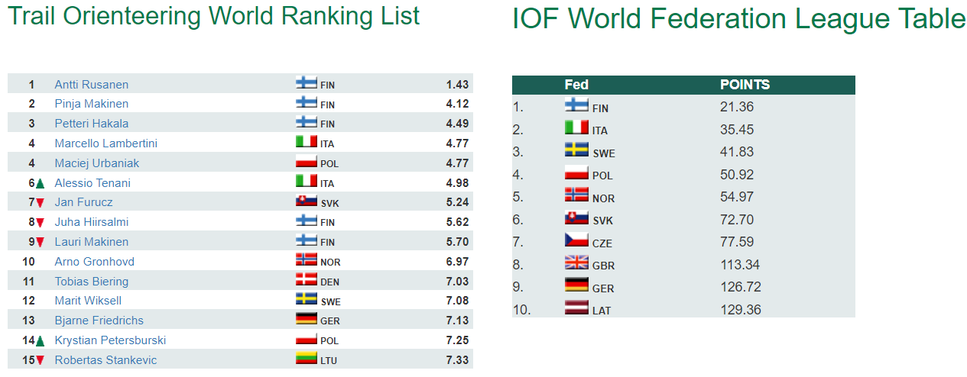The image size is (967, 377).
Task: Click Denmark flag in Tobias Biering row
Action: tap(306, 279)
